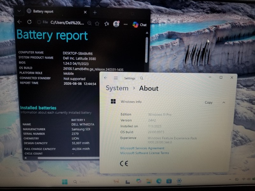Go back in the Settings window

[106, 78]
